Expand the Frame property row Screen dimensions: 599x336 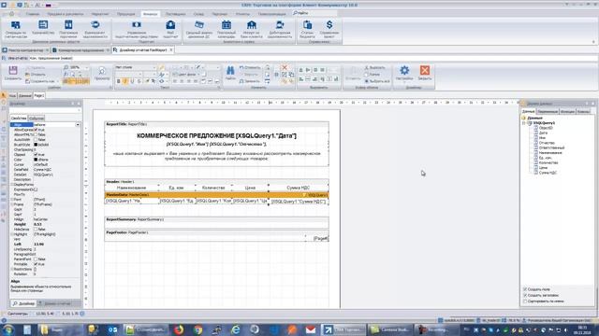click(12, 204)
